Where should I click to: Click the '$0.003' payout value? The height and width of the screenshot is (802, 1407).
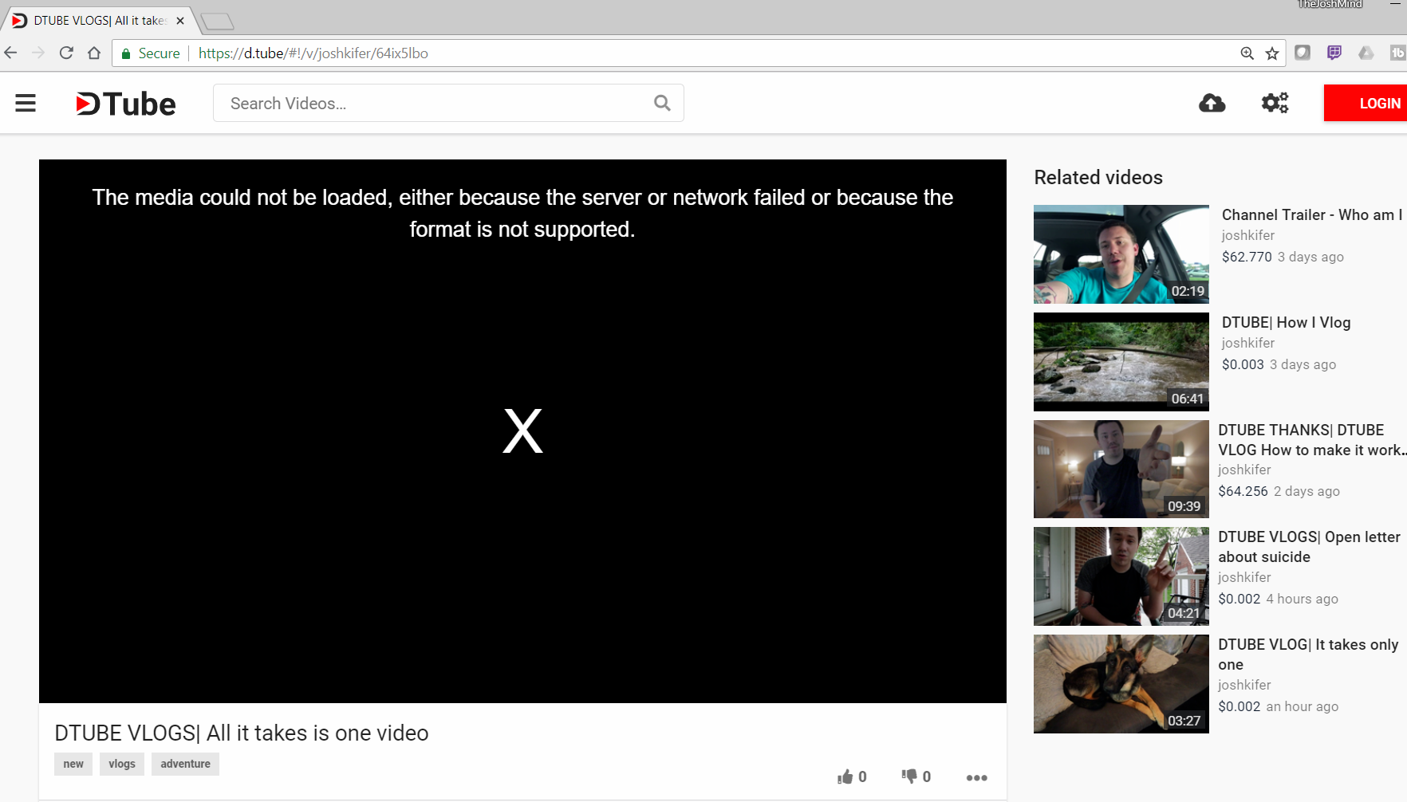point(1243,364)
